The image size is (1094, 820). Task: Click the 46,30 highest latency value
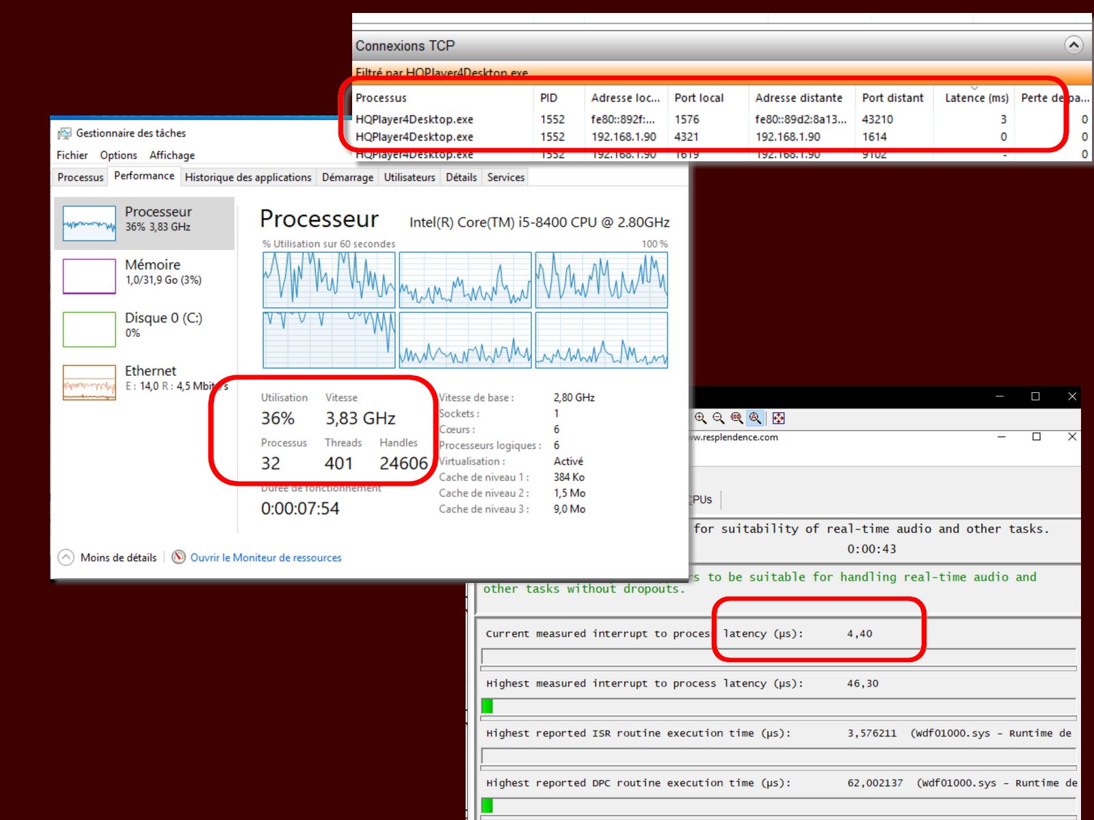click(863, 683)
